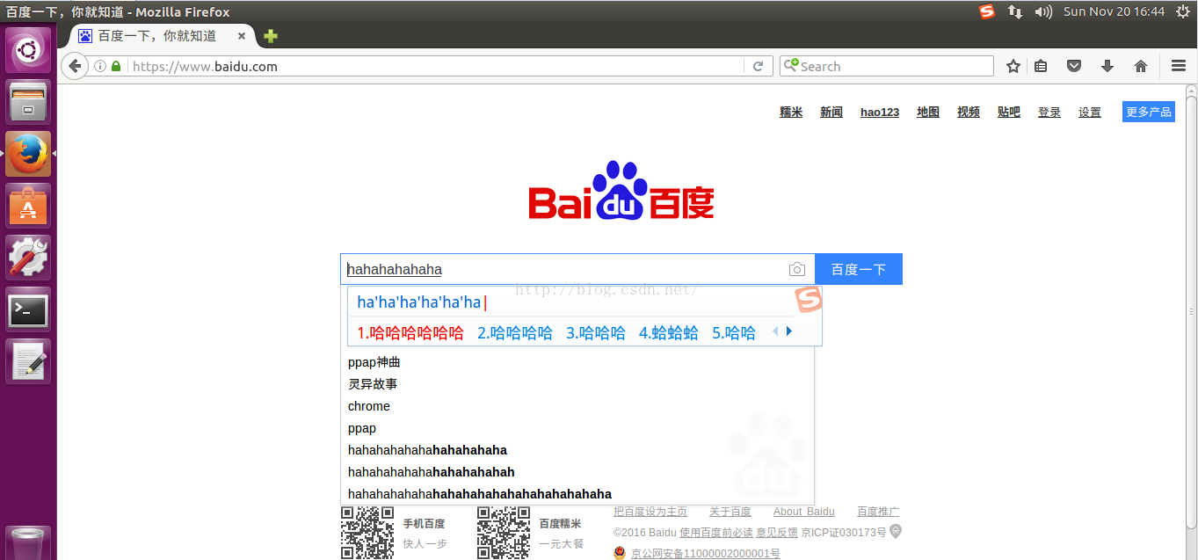Select suggestion 灵异故事

tap(577, 384)
